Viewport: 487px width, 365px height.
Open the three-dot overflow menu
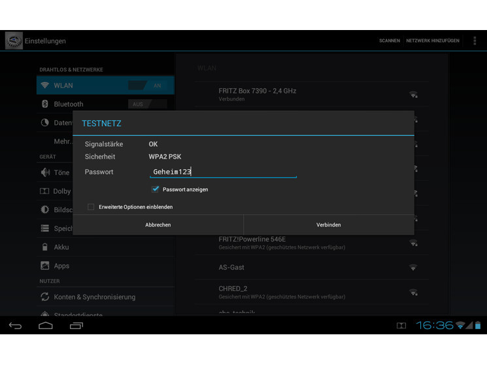(475, 40)
